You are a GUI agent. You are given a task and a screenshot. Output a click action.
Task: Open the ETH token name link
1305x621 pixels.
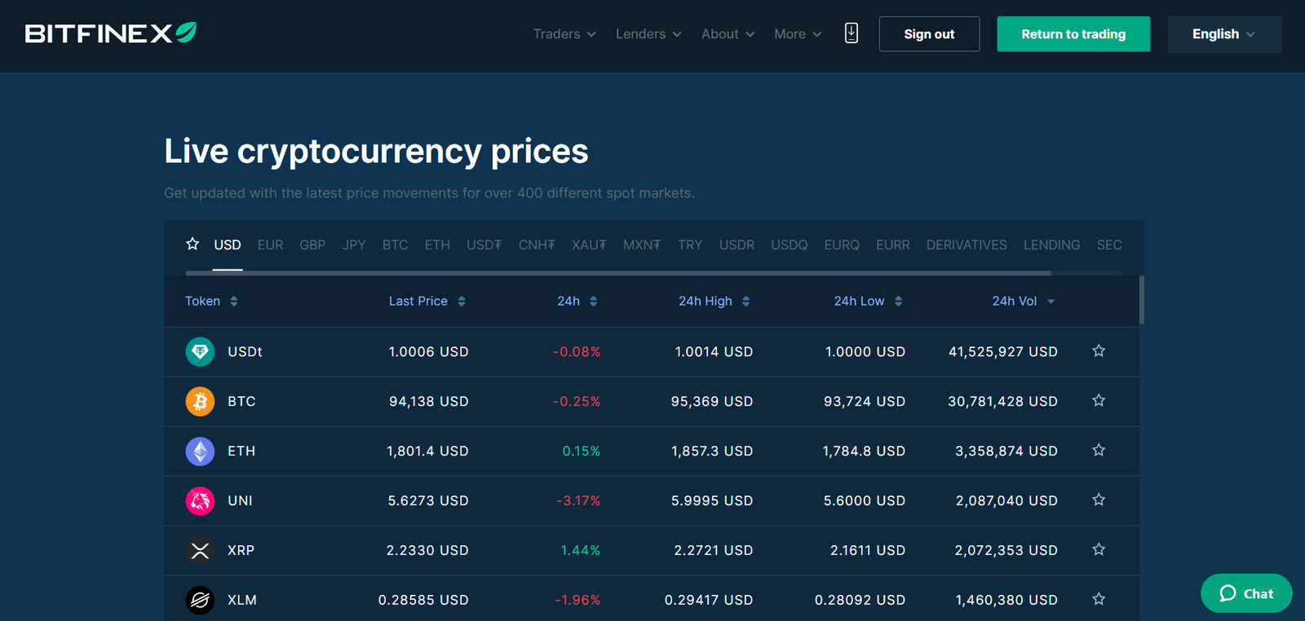point(241,451)
